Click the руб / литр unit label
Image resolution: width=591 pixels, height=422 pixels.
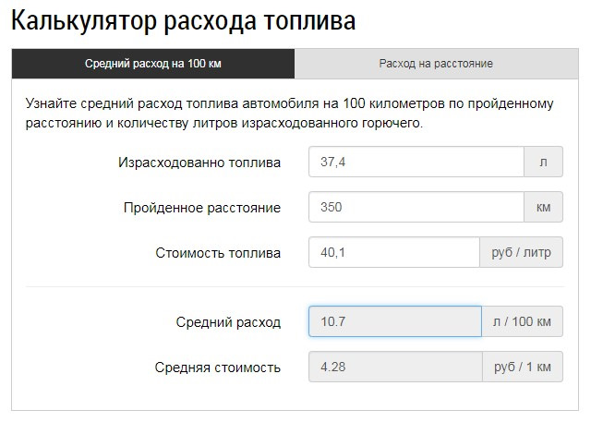click(521, 252)
